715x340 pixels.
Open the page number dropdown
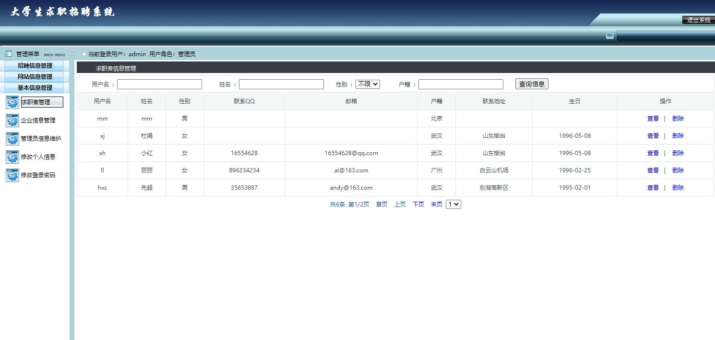pyautogui.click(x=453, y=204)
